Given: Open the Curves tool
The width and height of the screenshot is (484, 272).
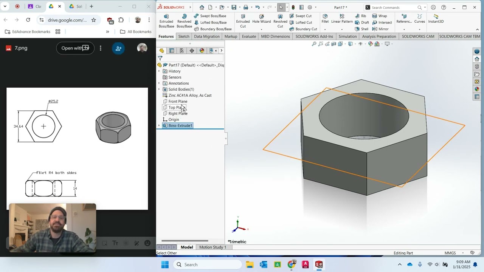Looking at the screenshot, I should point(420,19).
